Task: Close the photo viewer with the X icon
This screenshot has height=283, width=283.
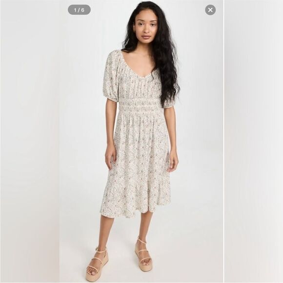Action: pyautogui.click(x=210, y=10)
